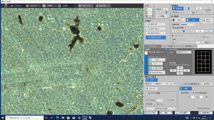
Task: Select Mono camera mode
Action: [x=178, y=20]
